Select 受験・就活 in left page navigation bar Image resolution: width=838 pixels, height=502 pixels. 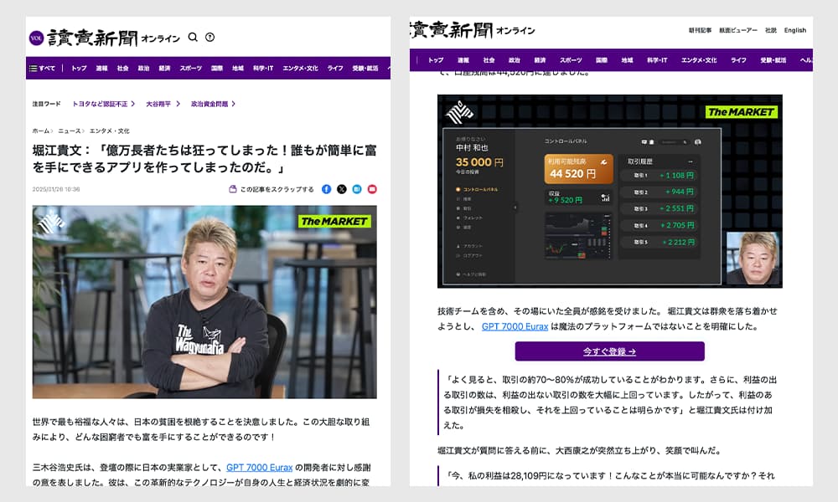pos(365,69)
